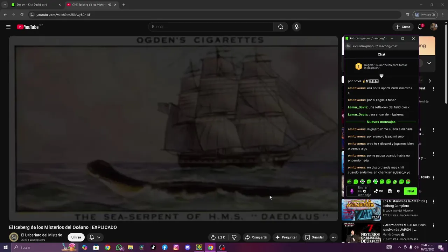The width and height of the screenshot is (448, 252).
Task: Click the YouTube search magnifier button
Action: (x=281, y=27)
